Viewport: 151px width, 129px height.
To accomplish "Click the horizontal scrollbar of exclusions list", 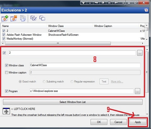I will point(58,43).
